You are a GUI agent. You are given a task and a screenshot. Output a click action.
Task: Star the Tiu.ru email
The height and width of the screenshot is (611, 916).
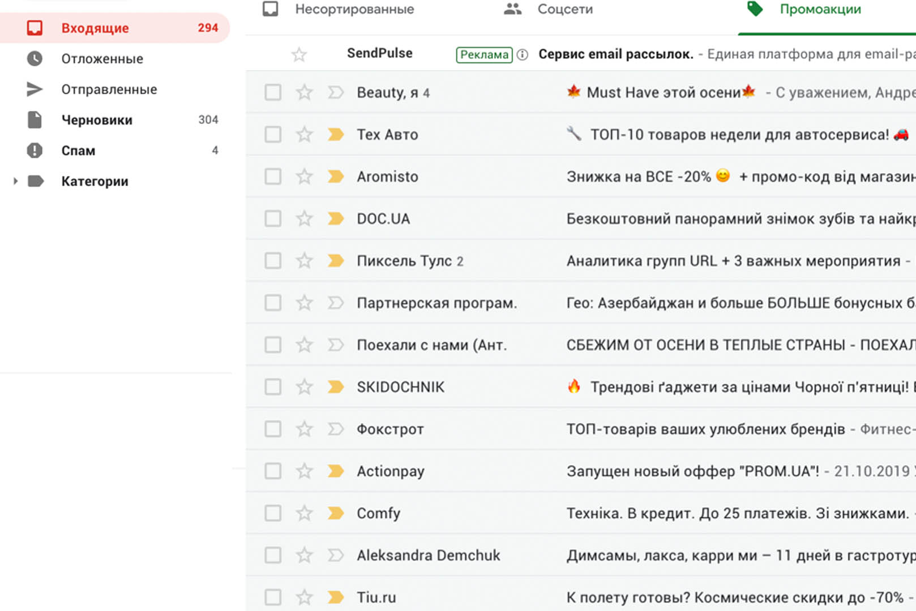point(305,596)
